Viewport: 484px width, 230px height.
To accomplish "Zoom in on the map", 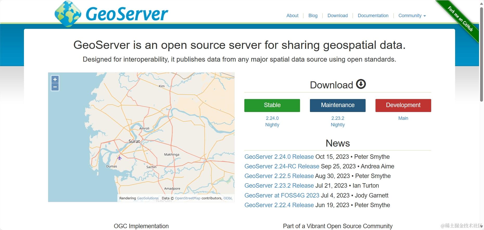I will pyautogui.click(x=55, y=79).
